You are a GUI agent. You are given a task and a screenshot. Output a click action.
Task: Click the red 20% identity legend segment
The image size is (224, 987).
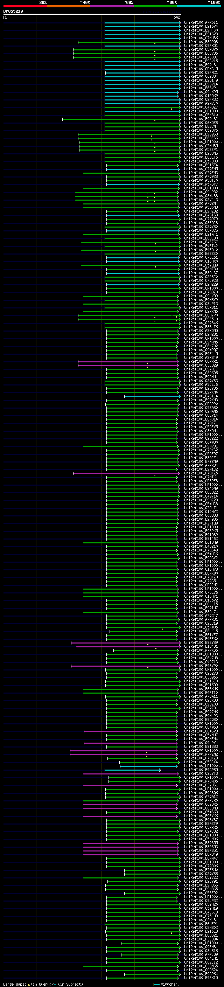[x=25, y=7]
